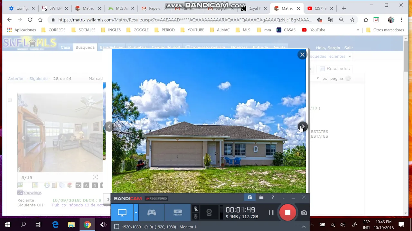This screenshot has height=231, width=412.
Task: Open SOCIALES bookmark folder
Action: [x=83, y=30]
